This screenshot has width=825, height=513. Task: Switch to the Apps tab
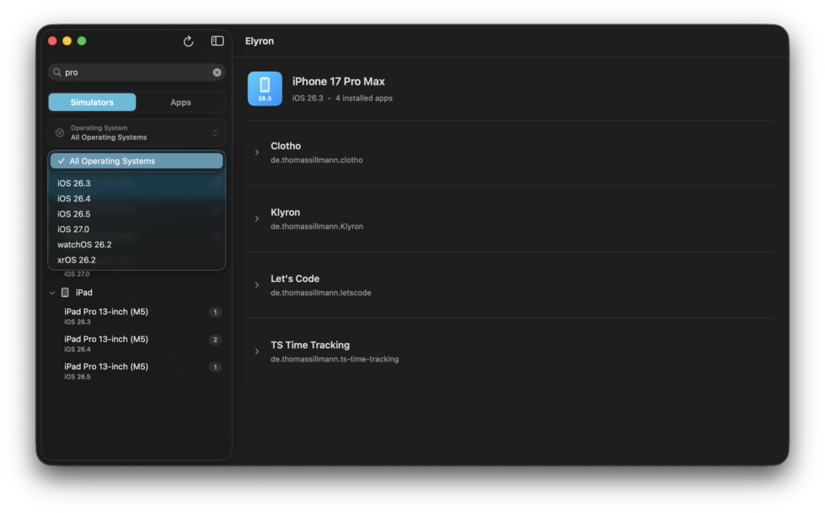click(x=180, y=102)
